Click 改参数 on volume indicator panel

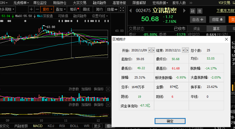(x=74, y=89)
